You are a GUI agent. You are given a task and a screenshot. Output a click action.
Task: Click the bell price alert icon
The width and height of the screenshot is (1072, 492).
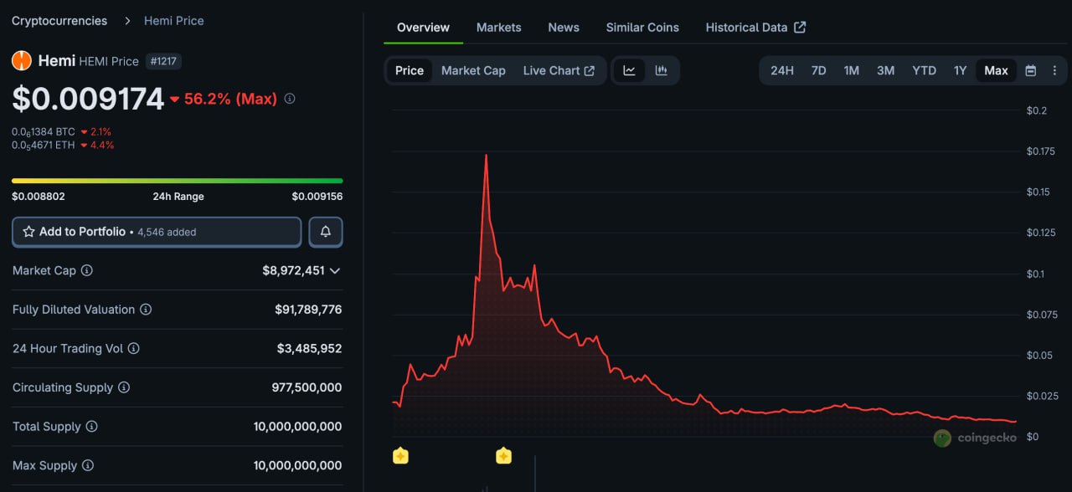[x=326, y=232]
